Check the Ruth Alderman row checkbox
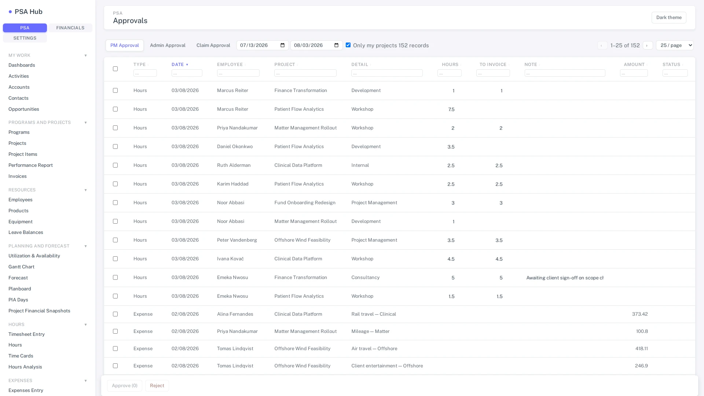The height and width of the screenshot is (396, 704). tap(115, 165)
